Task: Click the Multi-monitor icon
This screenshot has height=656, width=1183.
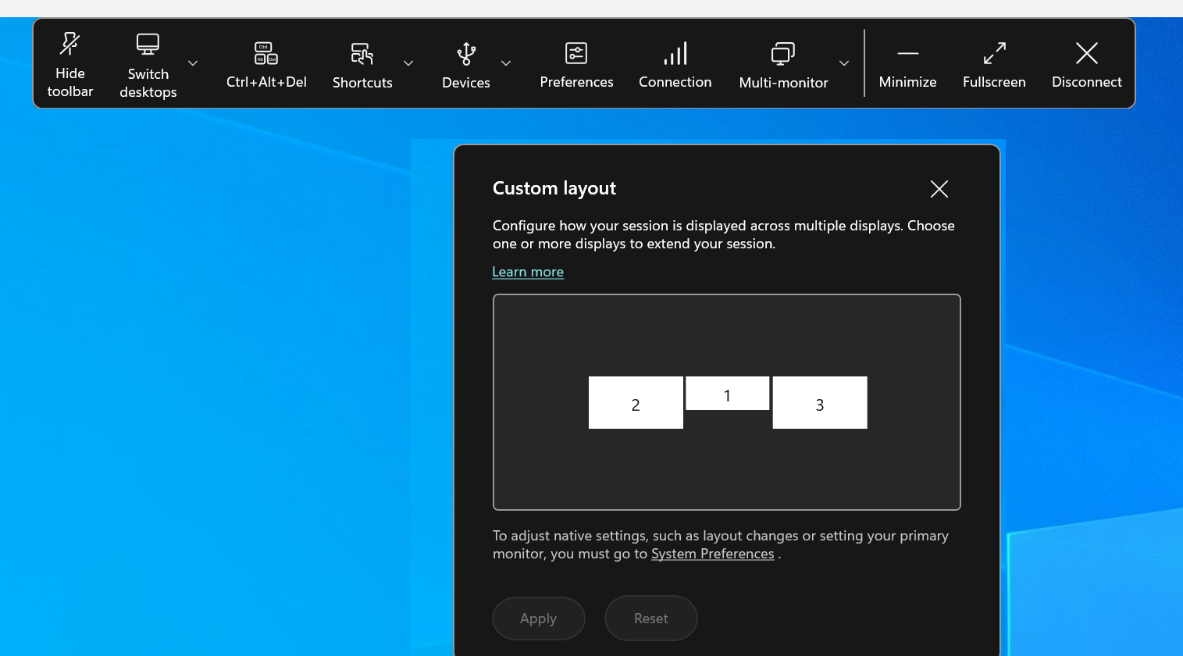Action: click(x=782, y=54)
